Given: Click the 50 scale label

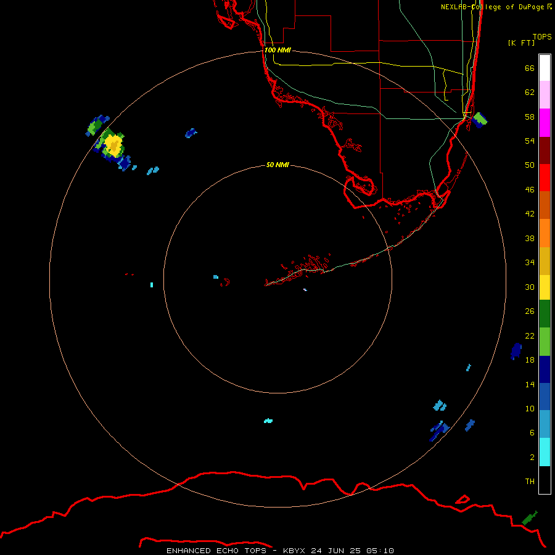Looking at the screenshot, I should pyautogui.click(x=530, y=165).
